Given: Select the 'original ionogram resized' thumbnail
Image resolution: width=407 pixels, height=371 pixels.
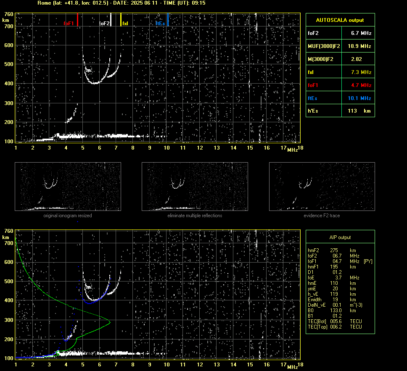Looking at the screenshot, I should coord(68,187).
